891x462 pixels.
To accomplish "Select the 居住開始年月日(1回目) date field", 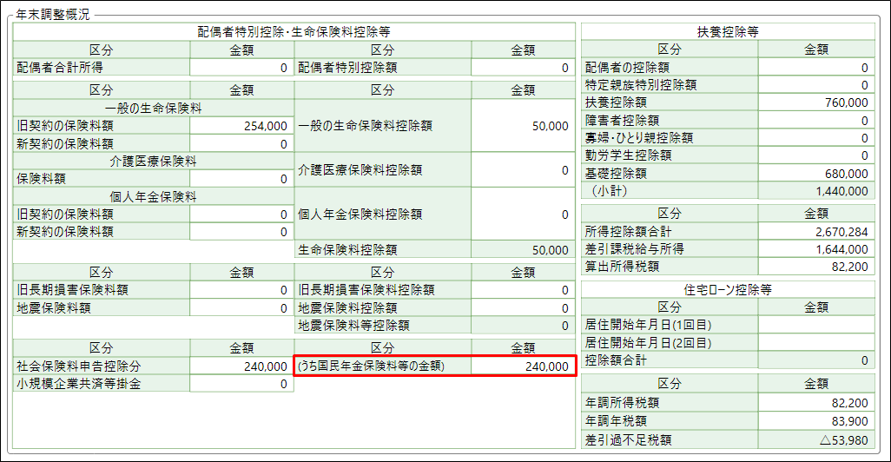I will [815, 325].
